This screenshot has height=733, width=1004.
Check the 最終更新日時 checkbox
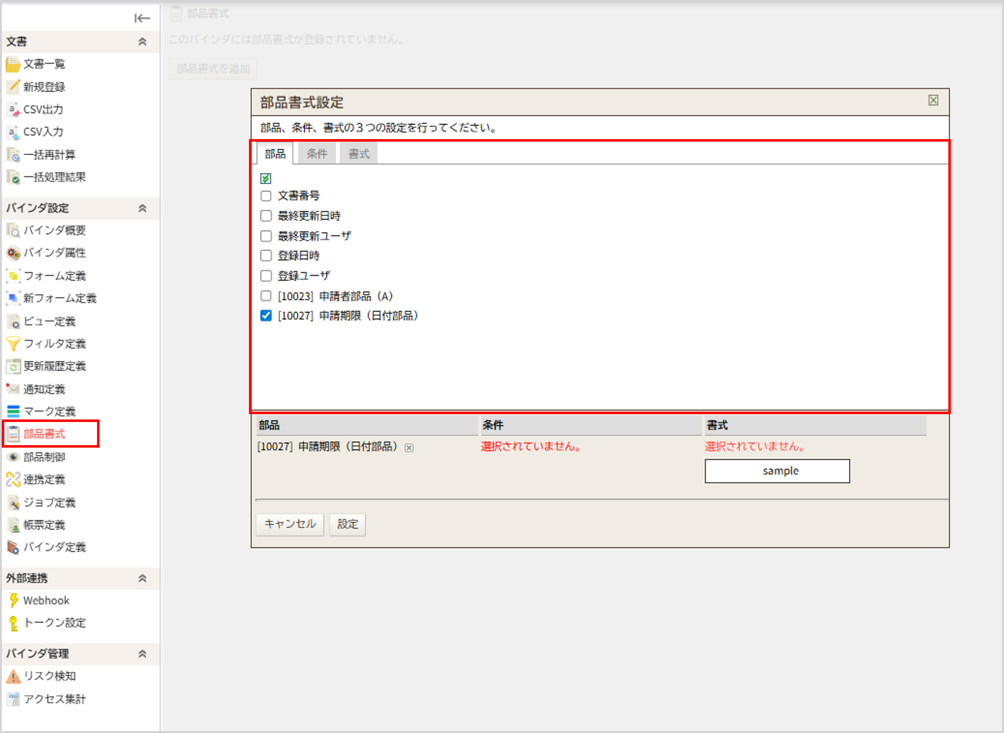coord(266,216)
